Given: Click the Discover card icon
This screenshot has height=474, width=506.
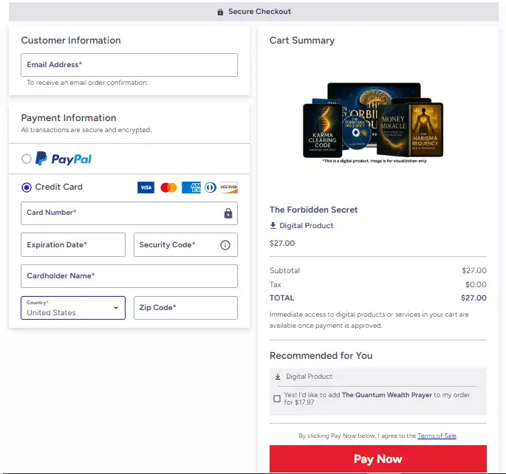Looking at the screenshot, I should [228, 188].
